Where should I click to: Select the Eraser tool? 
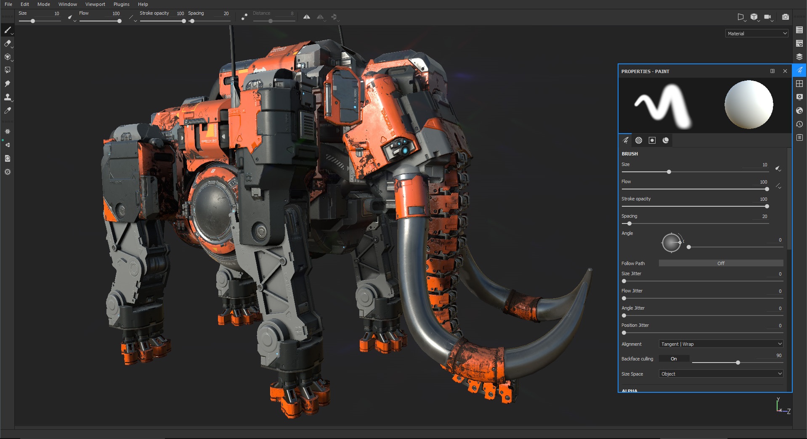[8, 43]
